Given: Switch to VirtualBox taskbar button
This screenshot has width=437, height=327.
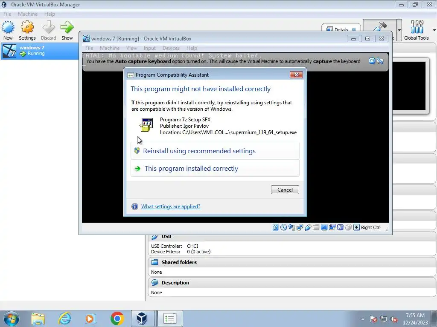Looking at the screenshot, I should coord(143,318).
